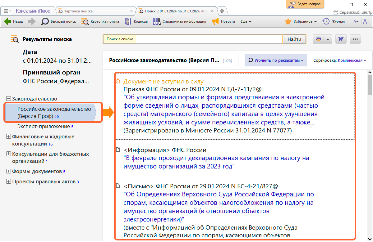Click the scrollbar up arrow

pos(370,72)
